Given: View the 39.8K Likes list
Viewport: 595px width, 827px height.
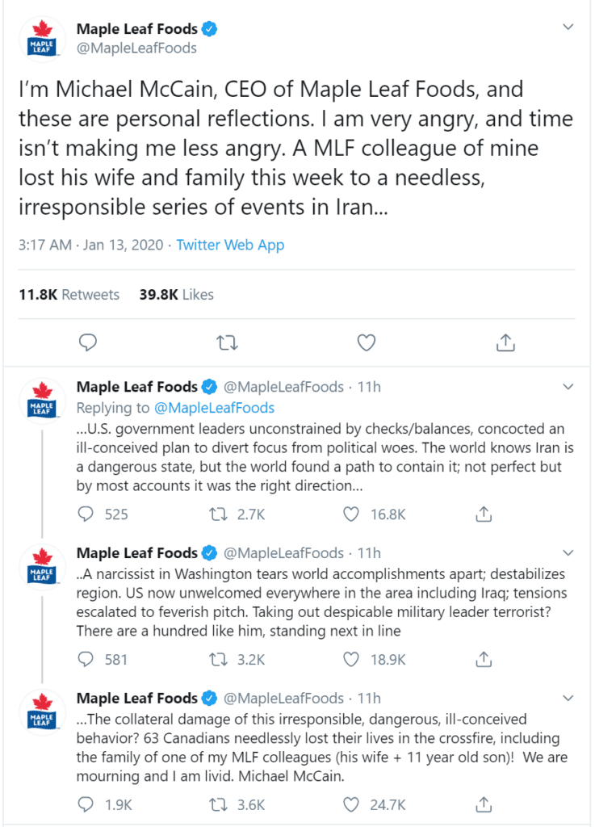Looking at the screenshot, I should [177, 294].
